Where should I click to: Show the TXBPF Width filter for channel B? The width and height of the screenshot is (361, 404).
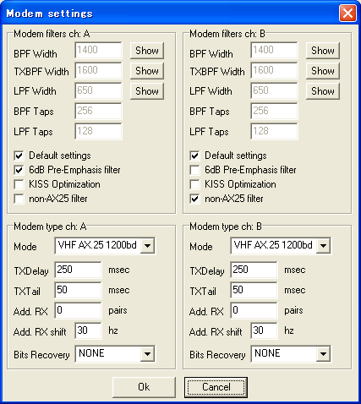(323, 71)
